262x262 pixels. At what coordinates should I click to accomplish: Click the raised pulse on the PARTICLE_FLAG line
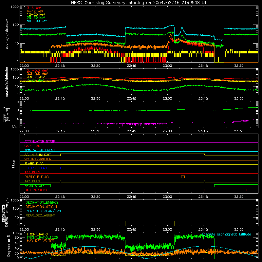[x=183, y=177]
